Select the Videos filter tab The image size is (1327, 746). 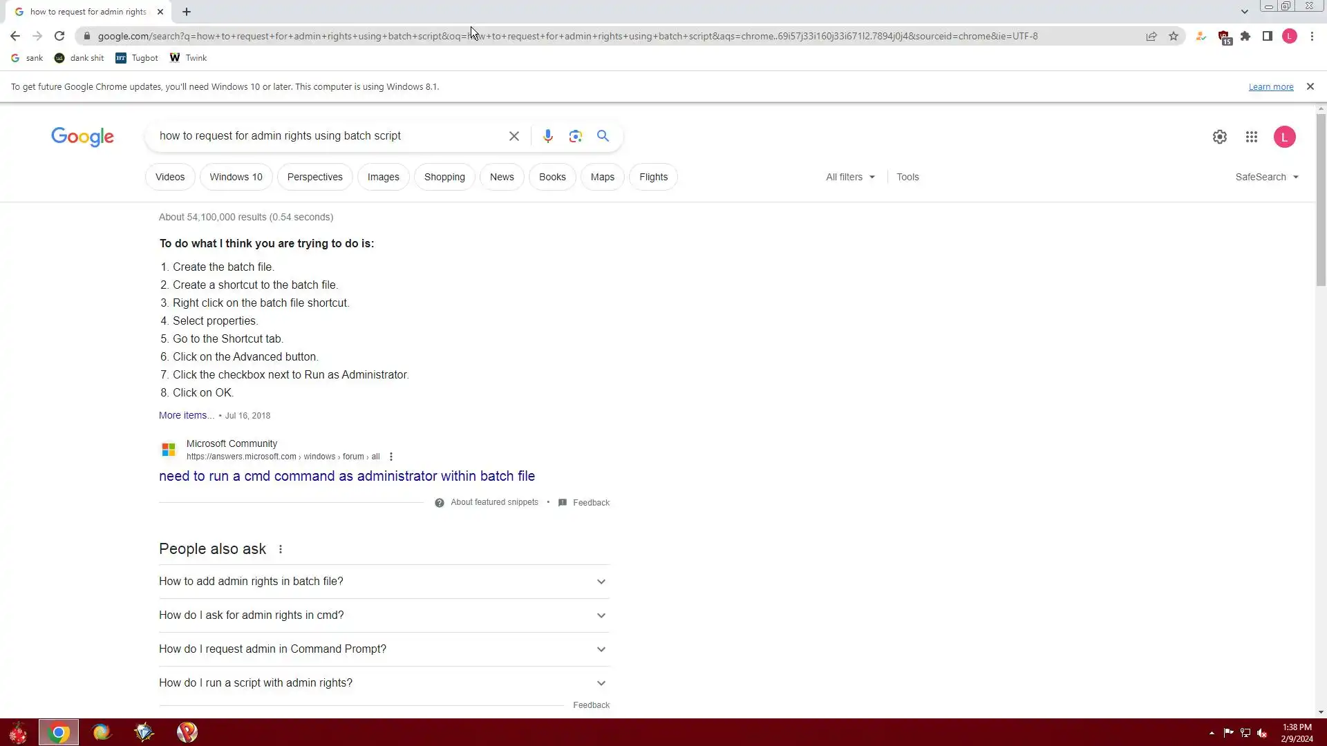tap(170, 177)
